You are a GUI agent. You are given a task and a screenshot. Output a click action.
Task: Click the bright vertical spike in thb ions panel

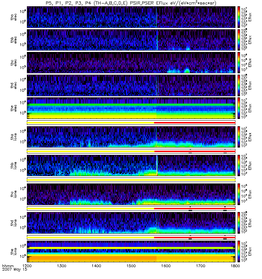[x=157, y=165]
